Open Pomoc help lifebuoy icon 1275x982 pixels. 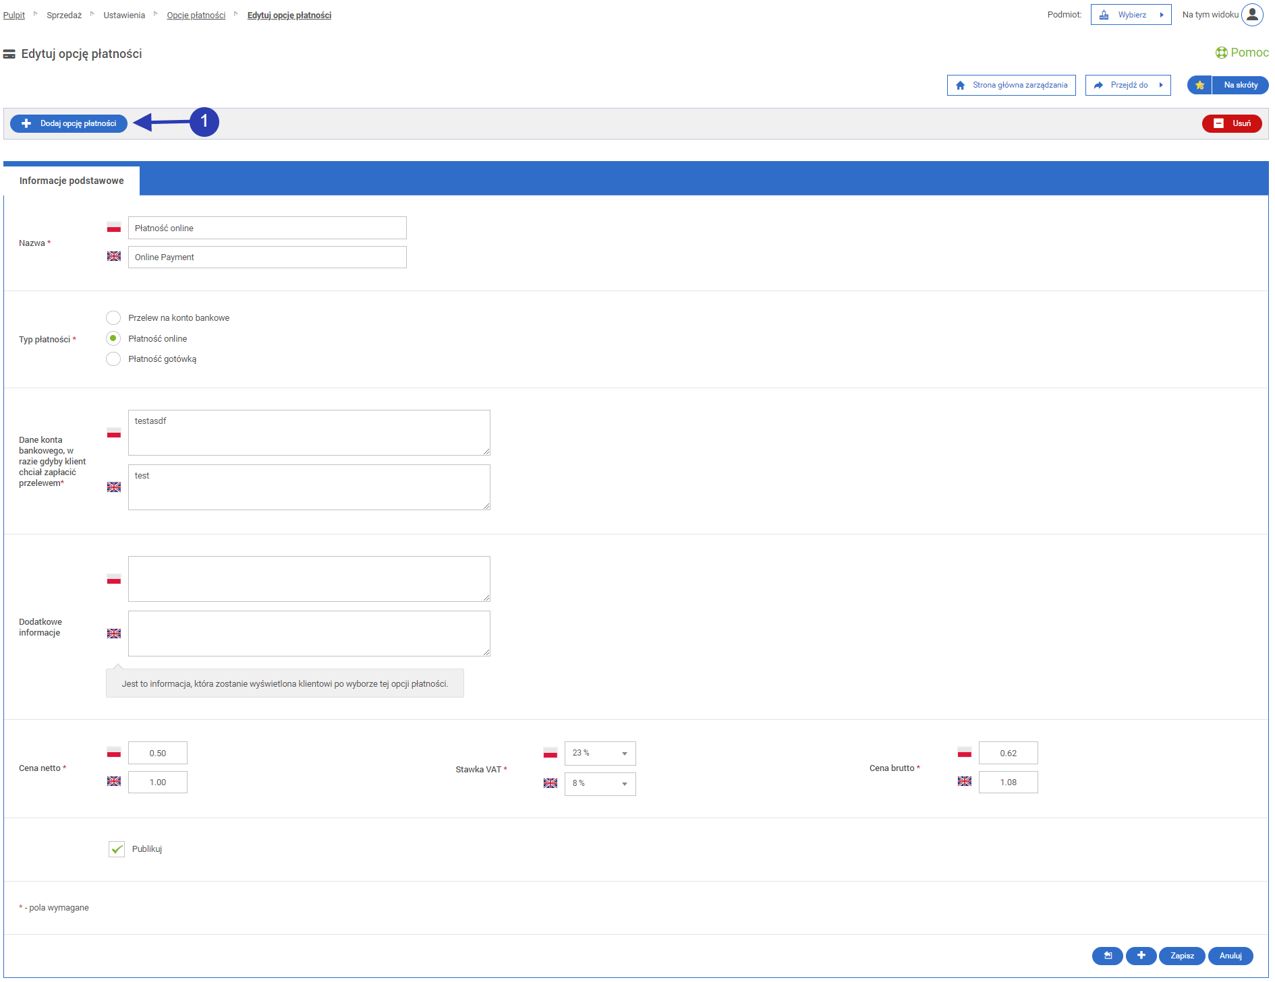point(1221,53)
